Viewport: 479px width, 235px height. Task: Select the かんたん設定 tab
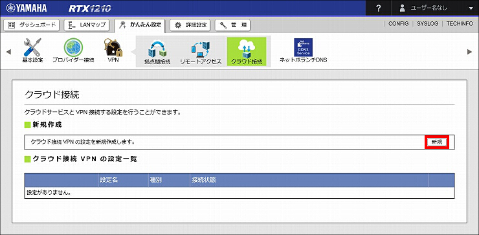point(140,25)
